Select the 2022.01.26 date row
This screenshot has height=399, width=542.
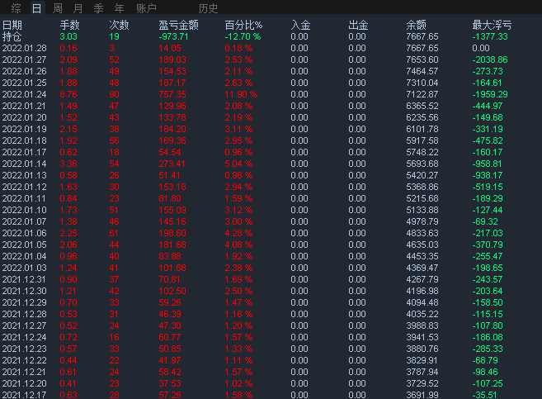coord(24,71)
